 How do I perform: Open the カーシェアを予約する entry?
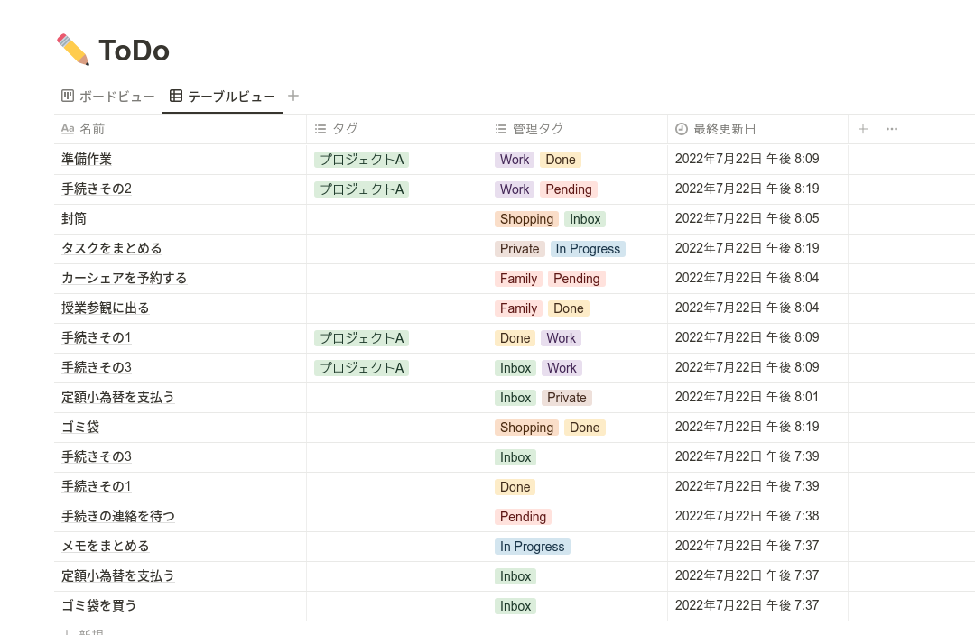[124, 279]
